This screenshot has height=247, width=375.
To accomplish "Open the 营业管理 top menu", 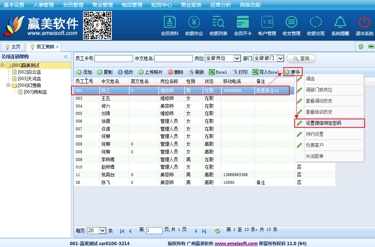I will pyautogui.click(x=103, y=5).
